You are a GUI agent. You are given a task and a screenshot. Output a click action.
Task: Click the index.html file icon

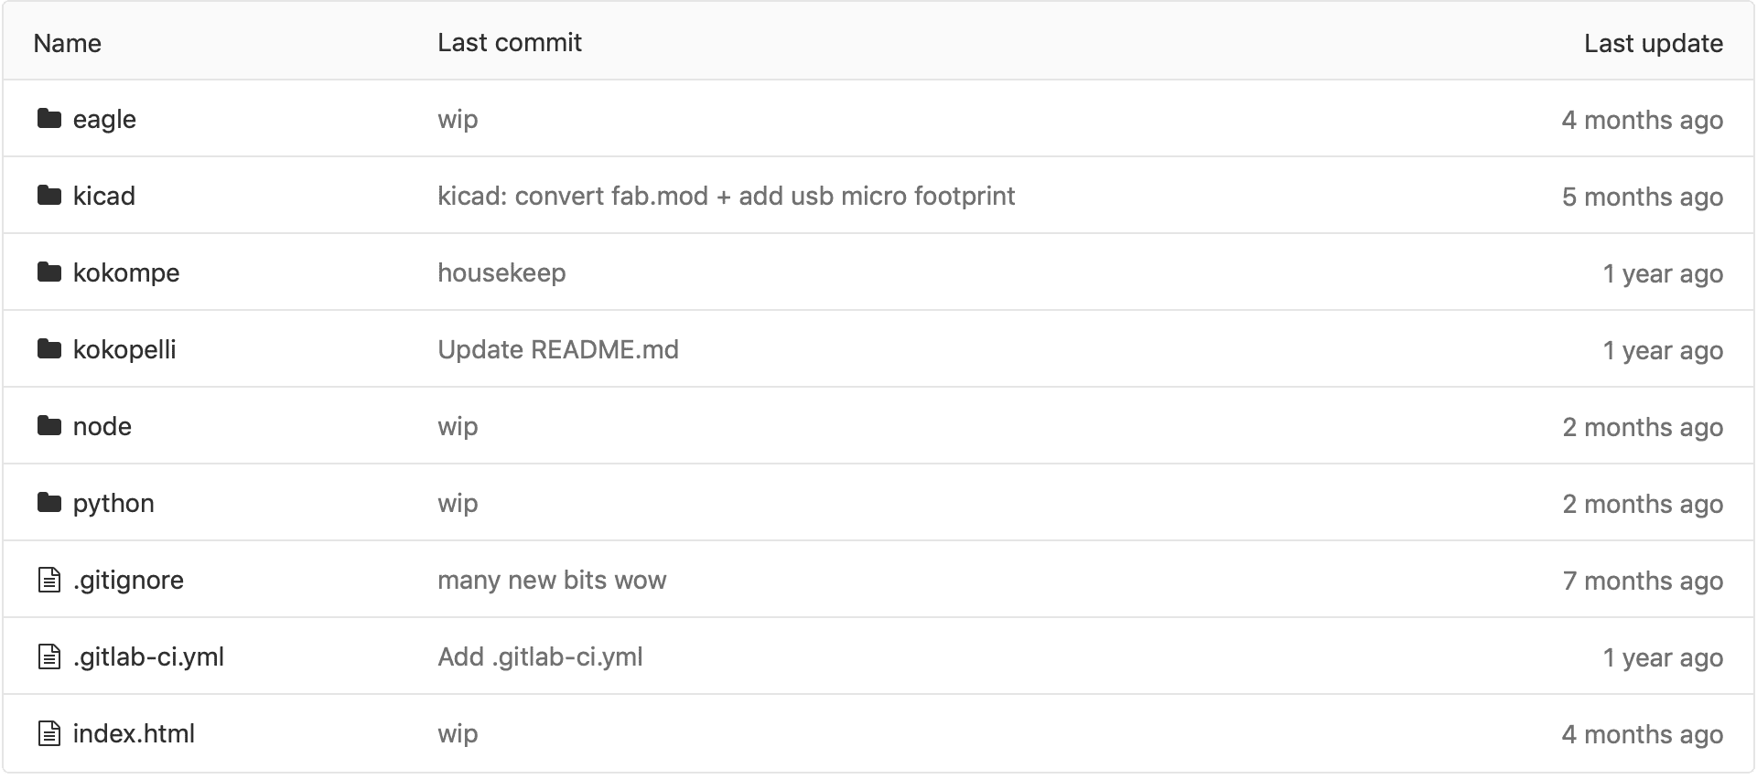(49, 733)
